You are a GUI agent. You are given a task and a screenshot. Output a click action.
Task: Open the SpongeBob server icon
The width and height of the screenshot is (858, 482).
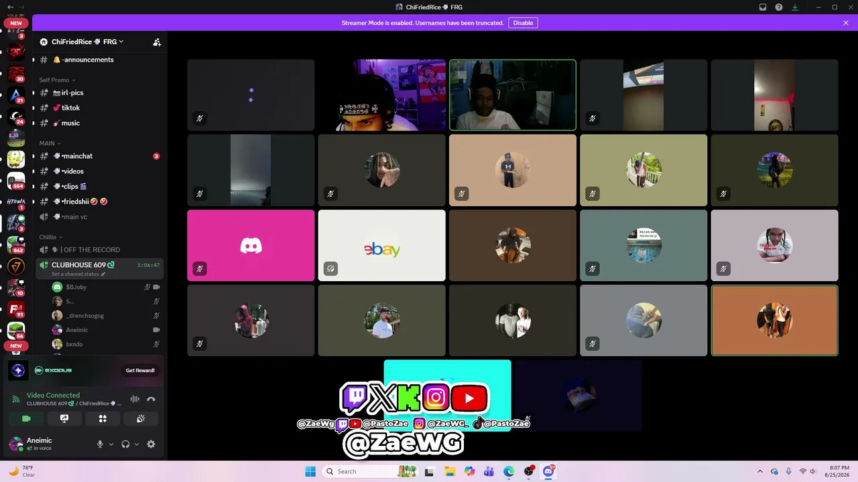coord(16,159)
